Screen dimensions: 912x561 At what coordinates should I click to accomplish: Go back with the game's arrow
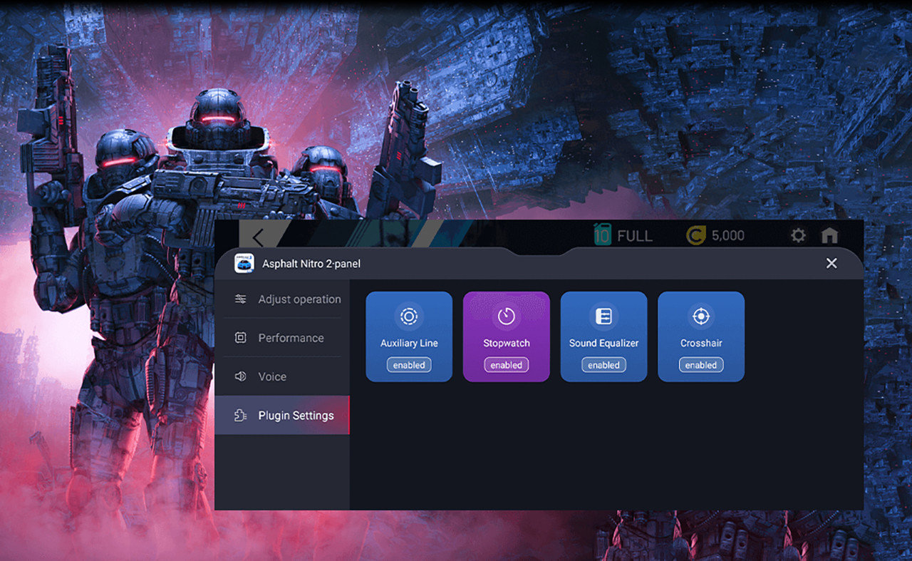pos(258,238)
